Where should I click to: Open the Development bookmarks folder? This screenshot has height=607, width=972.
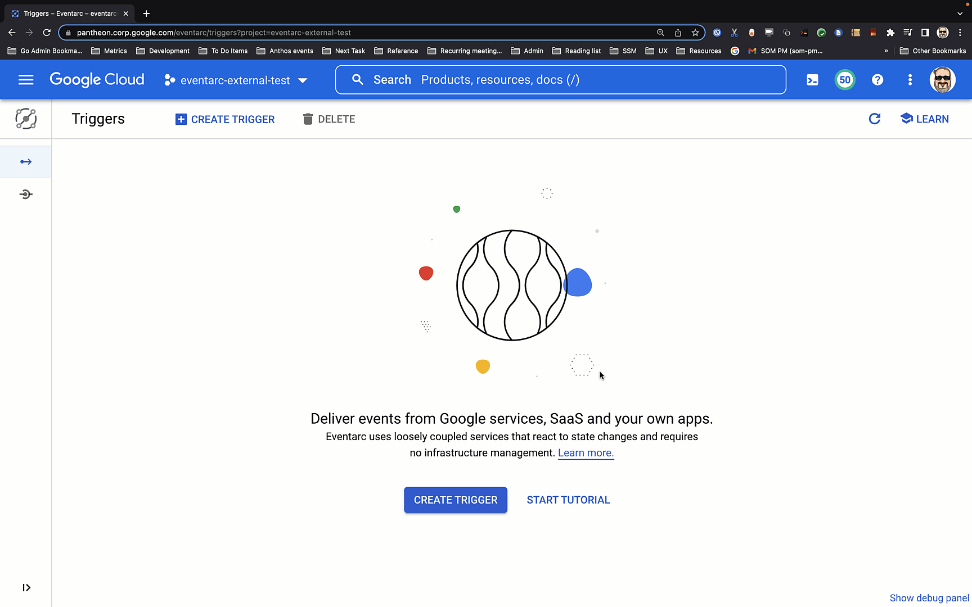[x=163, y=51]
